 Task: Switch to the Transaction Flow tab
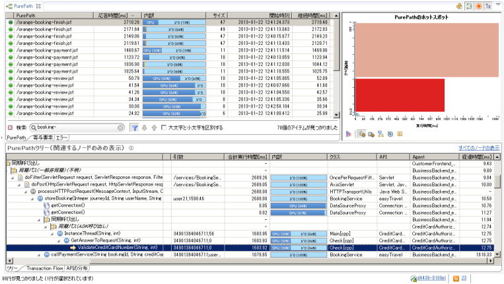coord(45,268)
